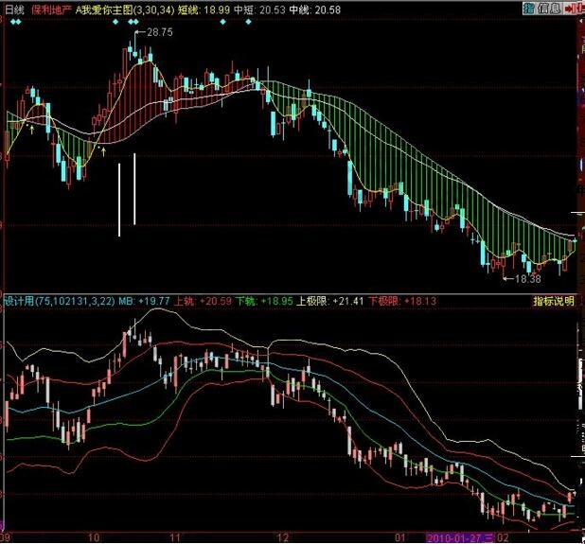Click the 保利地产 stock name

50,9
